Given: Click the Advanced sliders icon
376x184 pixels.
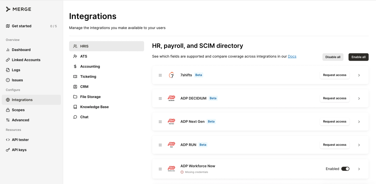Looking at the screenshot, I should tap(8, 120).
